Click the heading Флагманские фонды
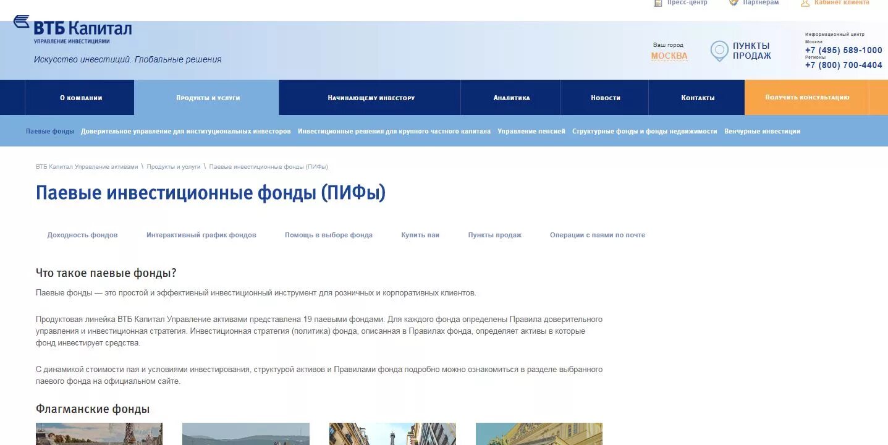 coord(93,409)
